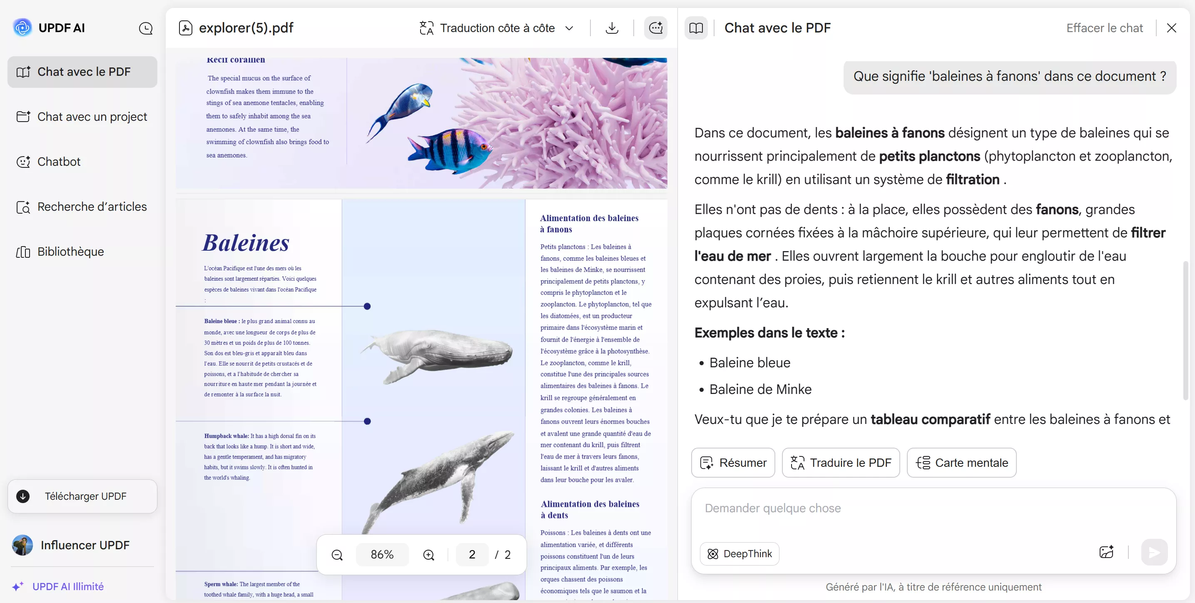This screenshot has height=603, width=1195.
Task: Download the PDF document
Action: coord(612,28)
